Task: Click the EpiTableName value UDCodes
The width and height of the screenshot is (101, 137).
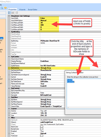Action: click(44, 82)
